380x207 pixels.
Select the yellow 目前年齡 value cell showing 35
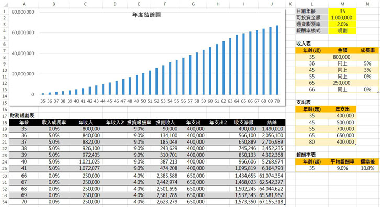point(342,11)
